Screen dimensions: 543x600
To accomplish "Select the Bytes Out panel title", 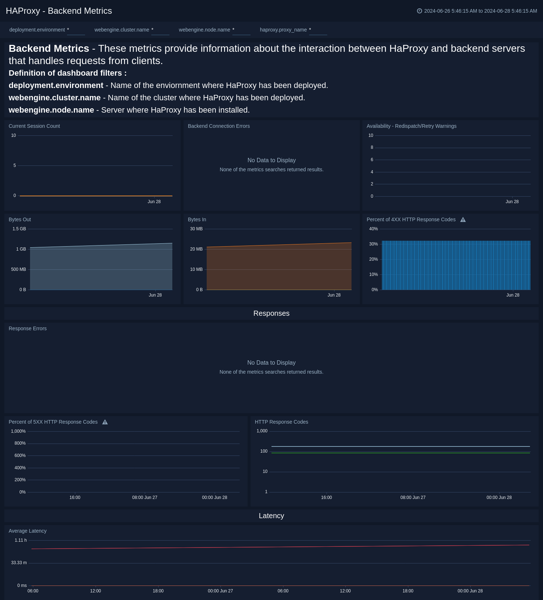I will 20,219.
